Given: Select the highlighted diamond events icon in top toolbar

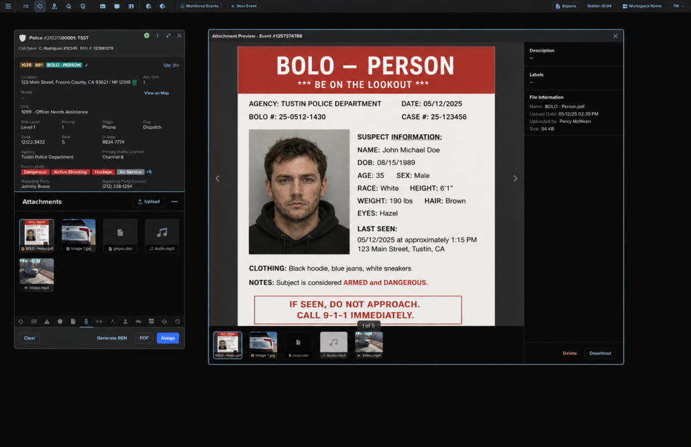Looking at the screenshot, I should pos(40,6).
